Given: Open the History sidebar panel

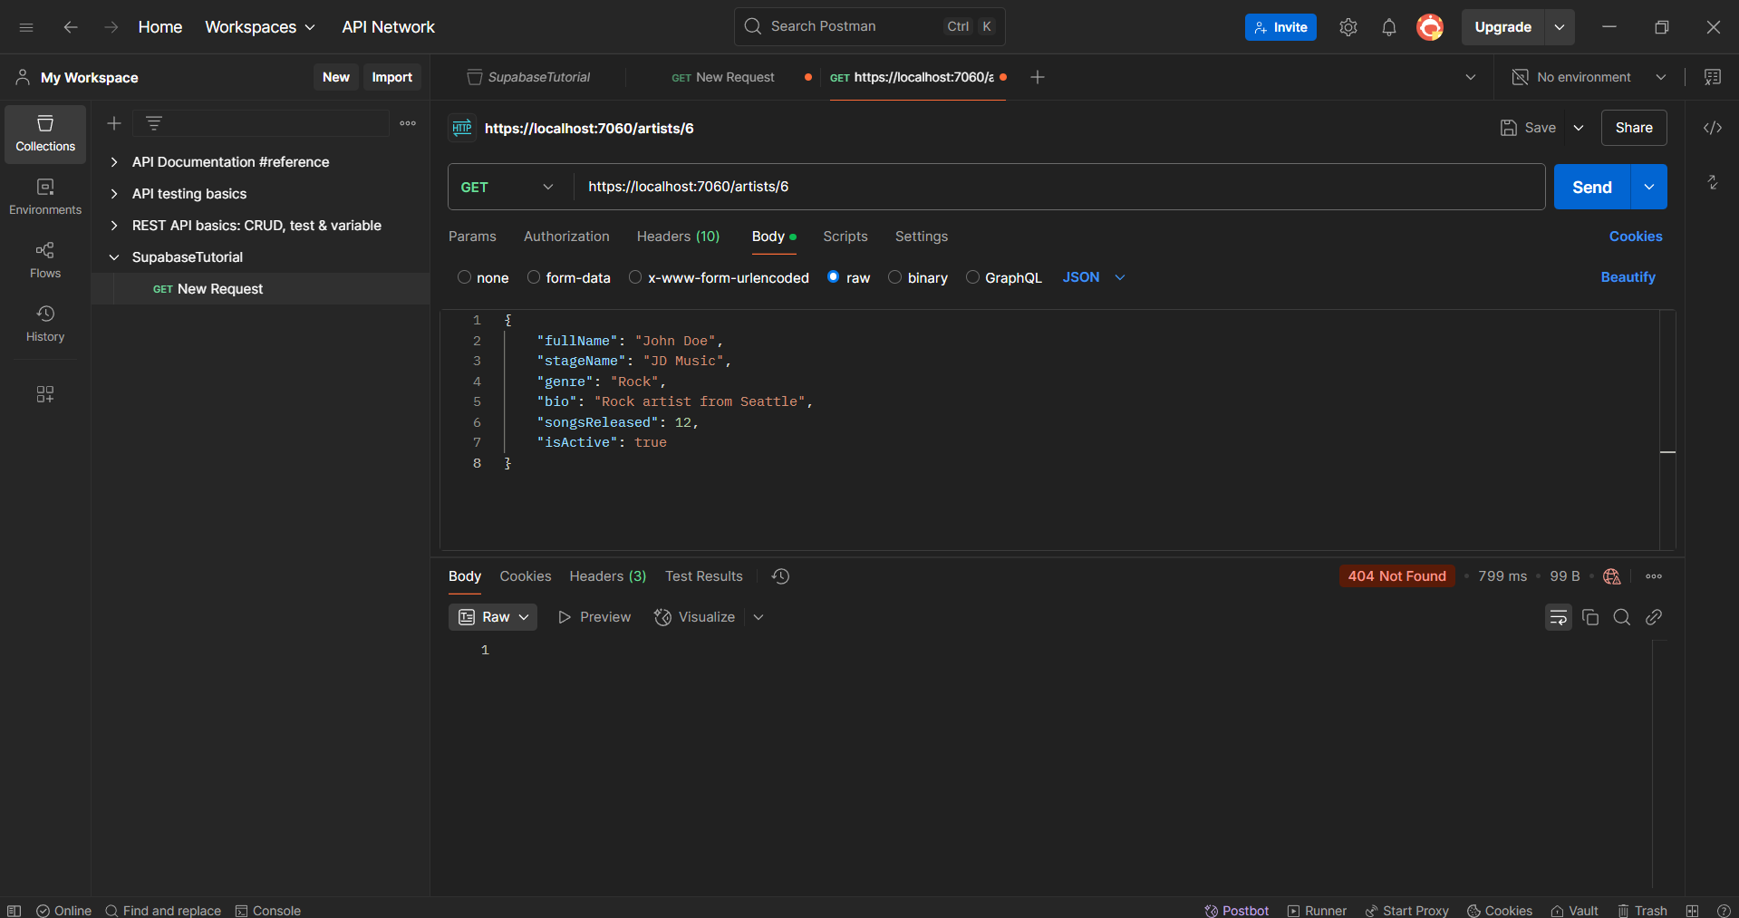Looking at the screenshot, I should [45, 324].
